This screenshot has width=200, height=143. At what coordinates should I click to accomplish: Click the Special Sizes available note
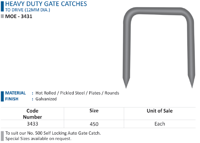tap(38, 139)
